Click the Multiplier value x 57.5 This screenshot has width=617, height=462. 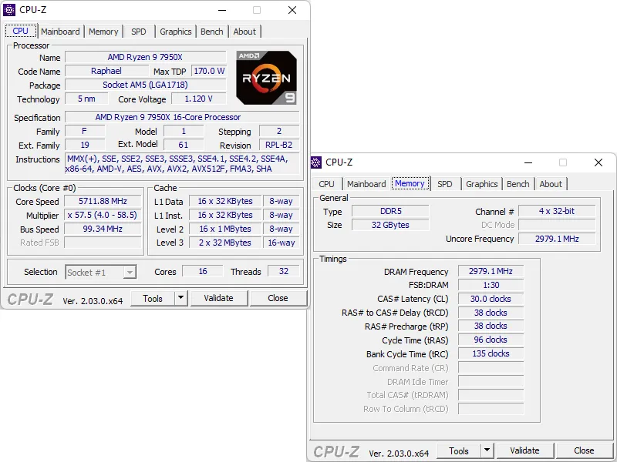(103, 215)
